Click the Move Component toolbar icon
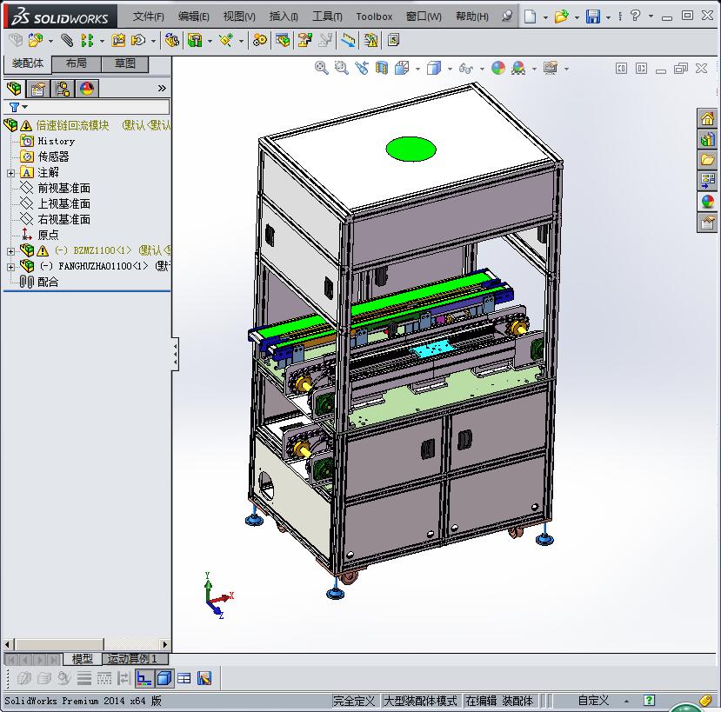The image size is (721, 712). [138, 41]
